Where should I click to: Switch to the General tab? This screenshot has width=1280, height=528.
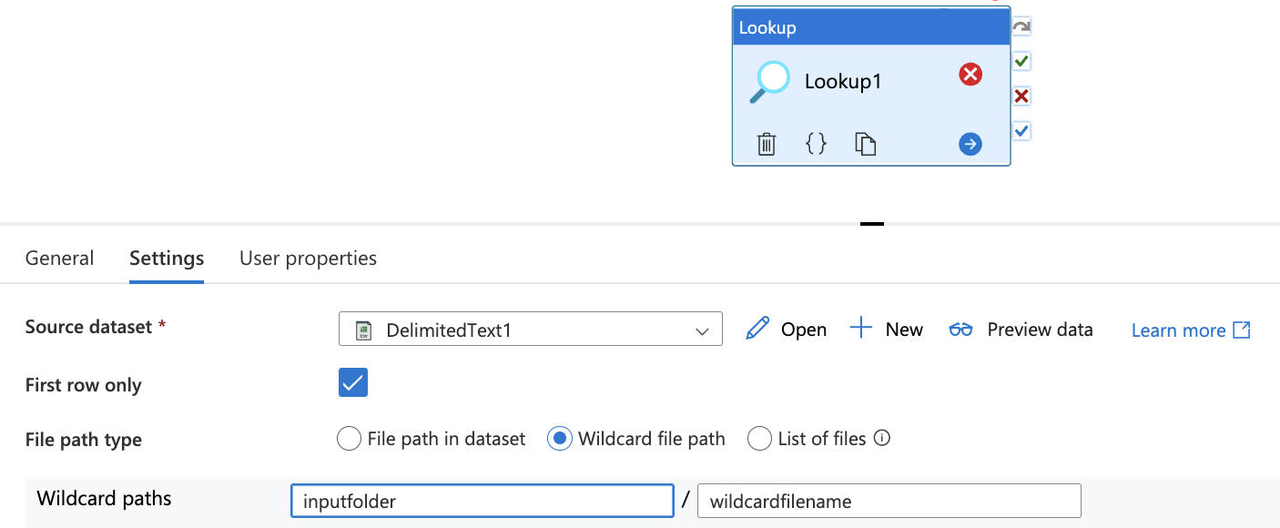click(59, 259)
